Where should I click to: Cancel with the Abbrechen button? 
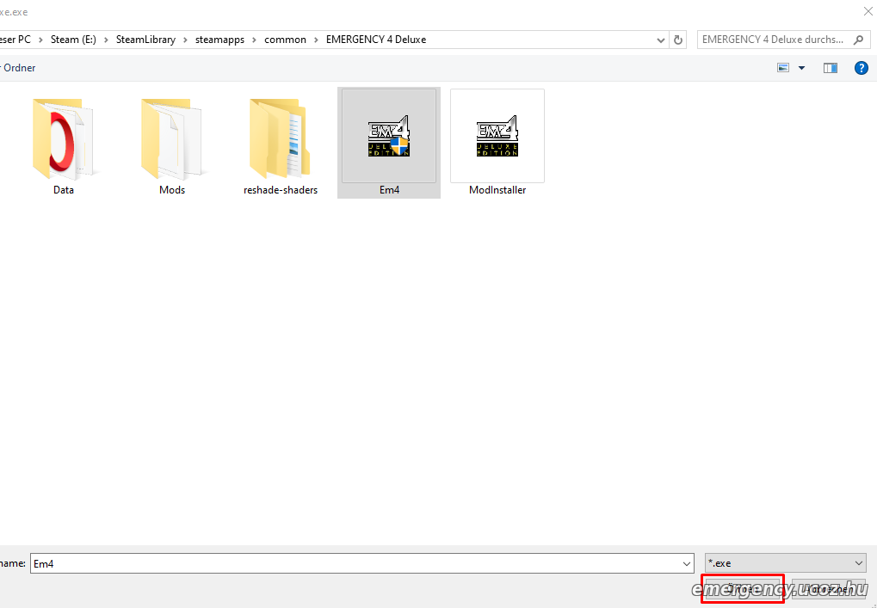click(x=829, y=589)
